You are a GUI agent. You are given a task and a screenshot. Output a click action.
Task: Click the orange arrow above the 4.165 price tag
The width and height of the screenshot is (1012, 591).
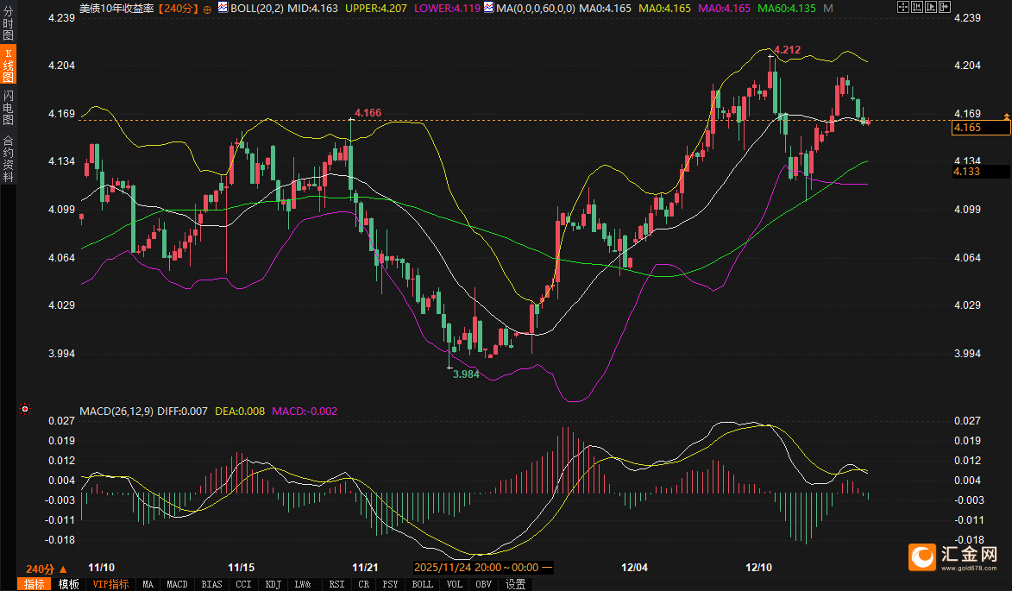pyautogui.click(x=1005, y=116)
